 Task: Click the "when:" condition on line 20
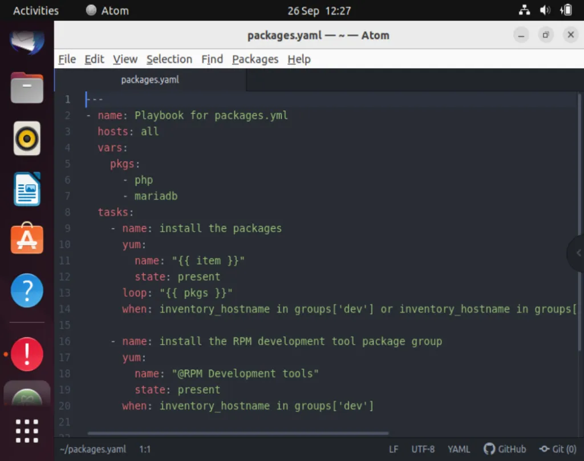tap(137, 406)
